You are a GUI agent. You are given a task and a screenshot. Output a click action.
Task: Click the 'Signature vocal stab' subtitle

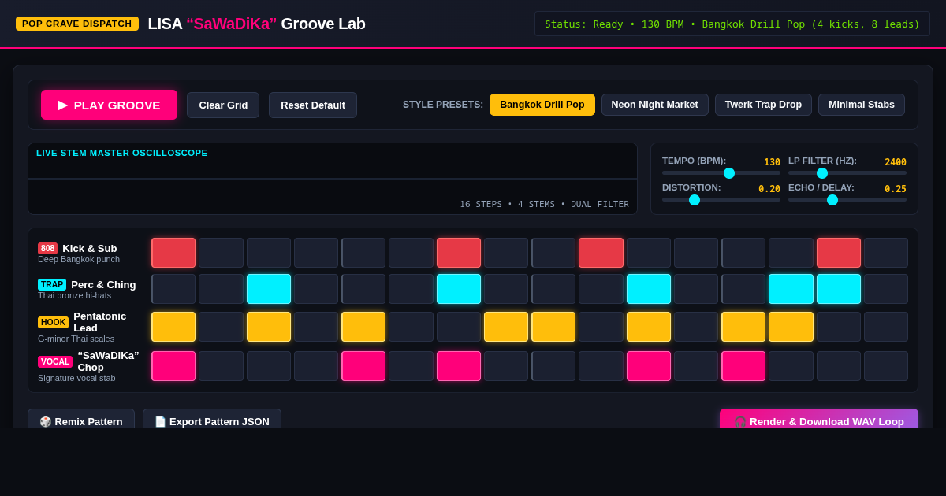point(76,378)
